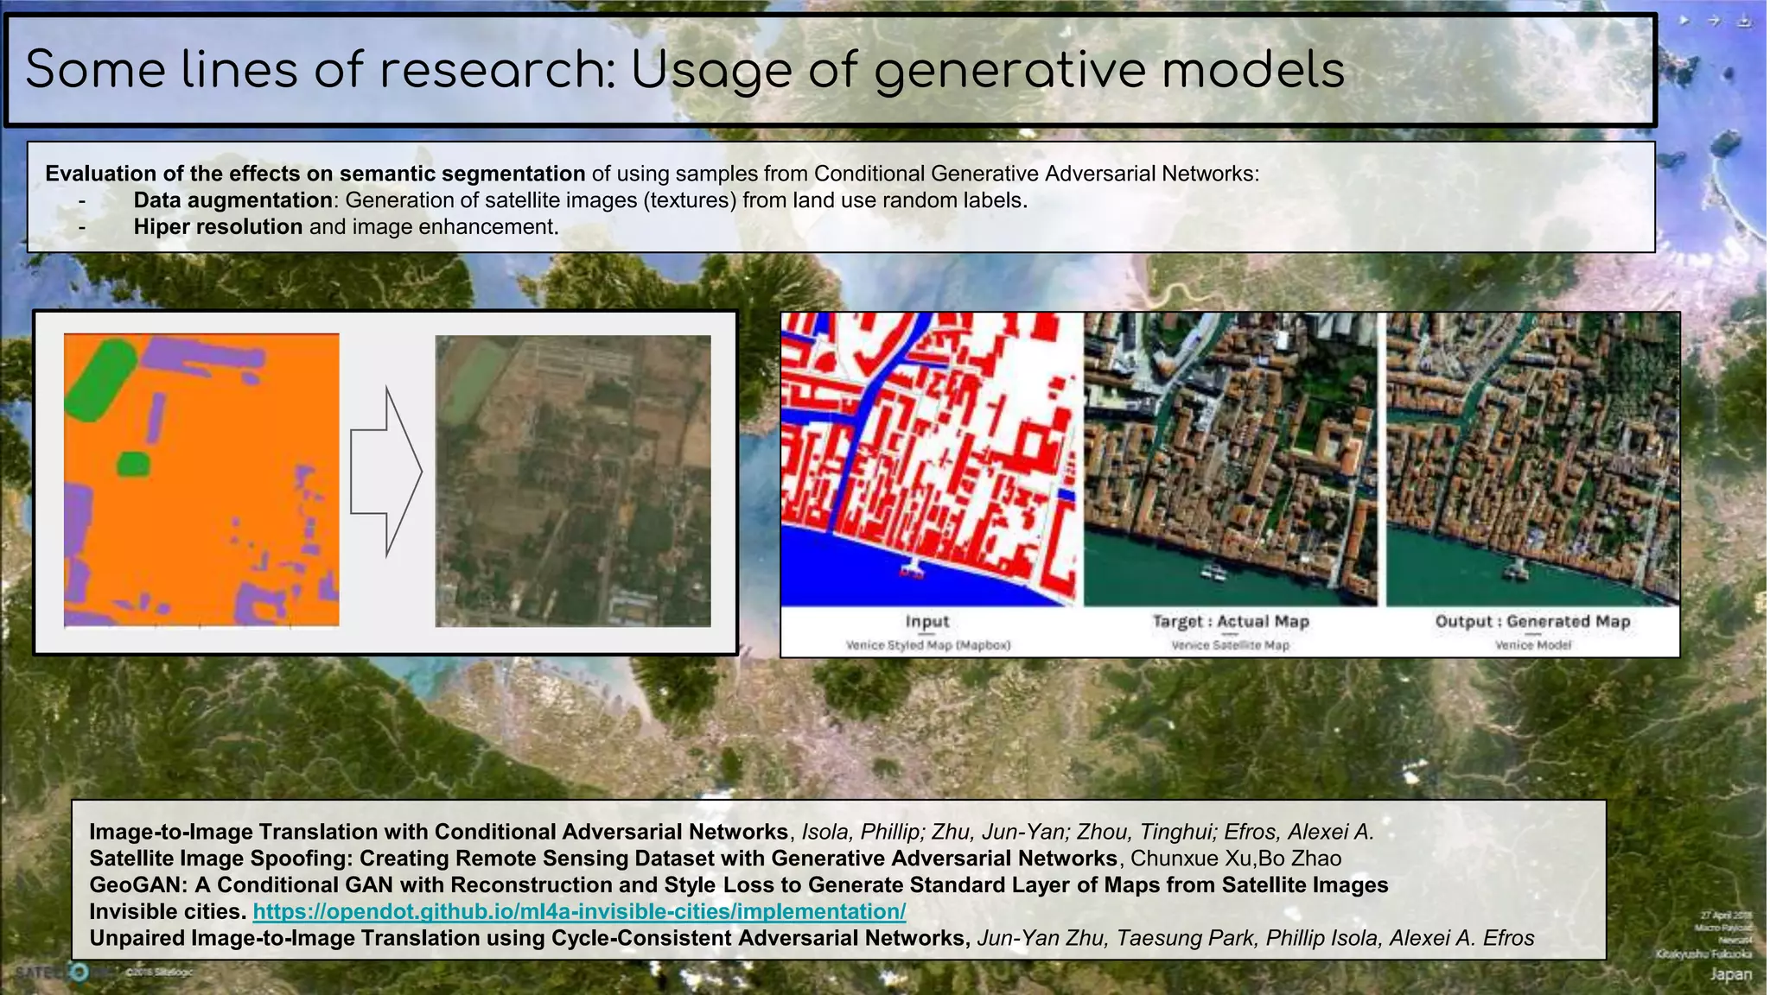This screenshot has height=995, width=1770.
Task: Click the 'Japan' label at bottom right
Action: (1731, 974)
